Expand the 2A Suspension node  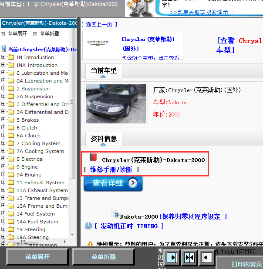click(3, 96)
